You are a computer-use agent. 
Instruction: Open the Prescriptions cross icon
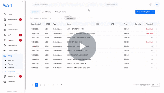tap(5, 45)
